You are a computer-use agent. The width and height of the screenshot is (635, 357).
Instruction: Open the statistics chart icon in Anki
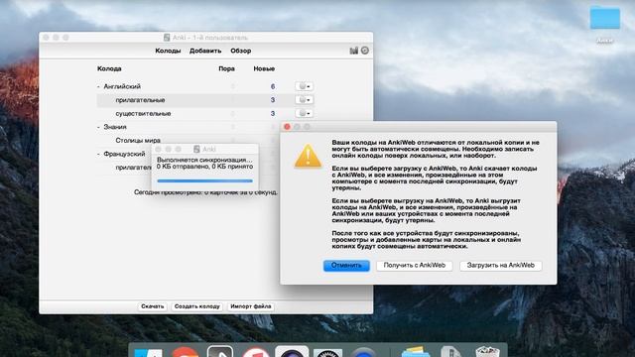pos(353,51)
